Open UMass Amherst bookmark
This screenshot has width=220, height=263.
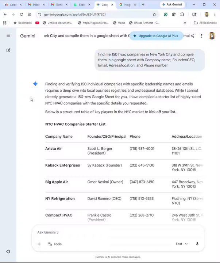(x=144, y=23)
